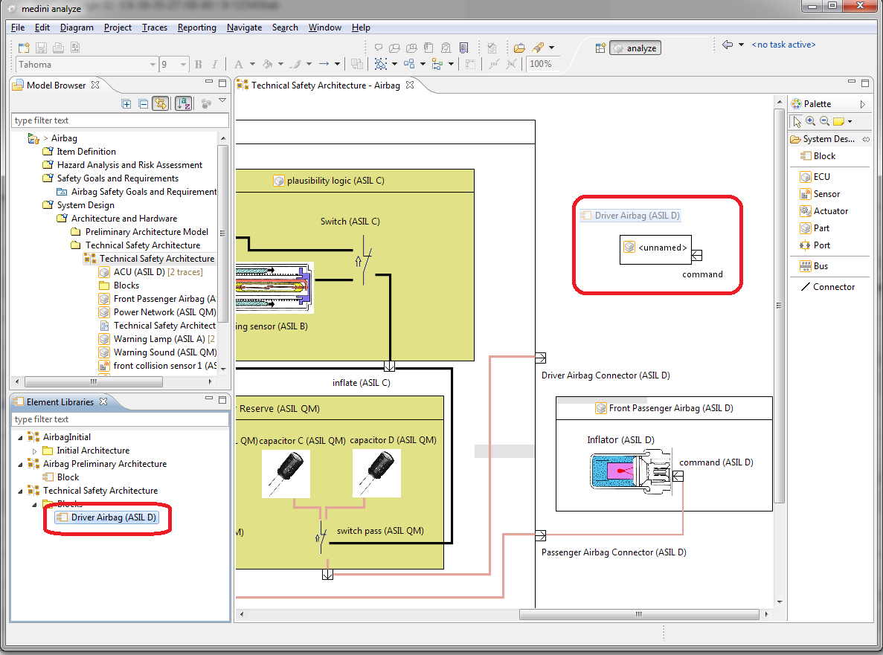
Task: Choose the Actuator palette tool
Action: (830, 211)
